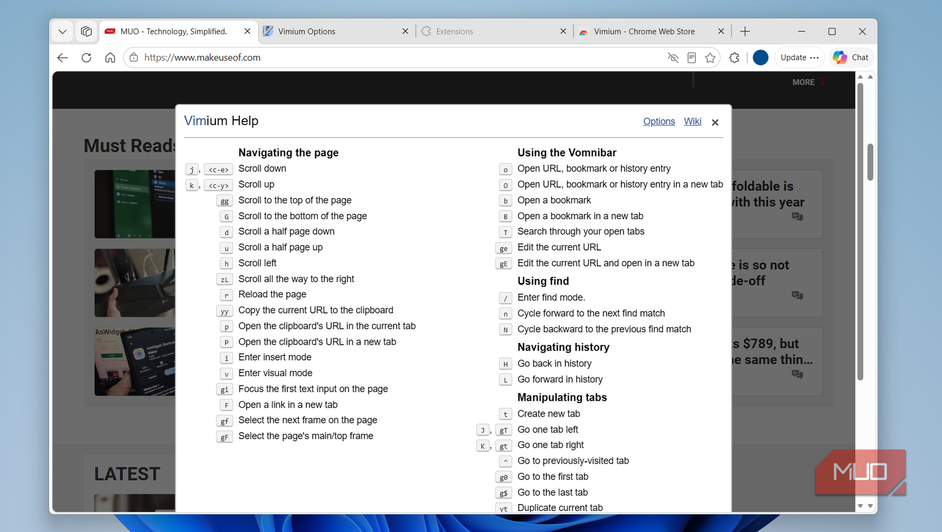The width and height of the screenshot is (942, 532).
Task: Open comments icon on the foldable article
Action: [798, 217]
